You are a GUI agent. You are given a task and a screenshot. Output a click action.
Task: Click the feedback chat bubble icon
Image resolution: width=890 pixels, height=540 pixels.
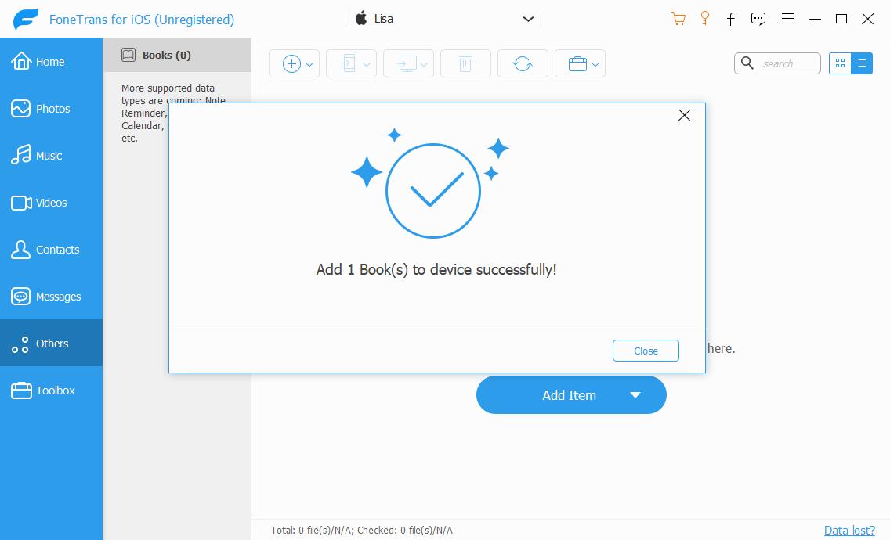(x=758, y=19)
